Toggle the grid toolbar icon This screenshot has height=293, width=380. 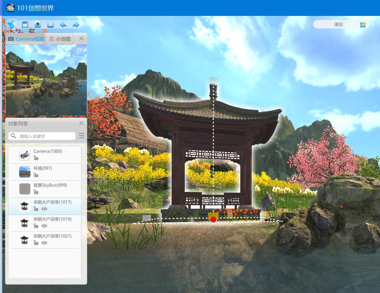51,24
